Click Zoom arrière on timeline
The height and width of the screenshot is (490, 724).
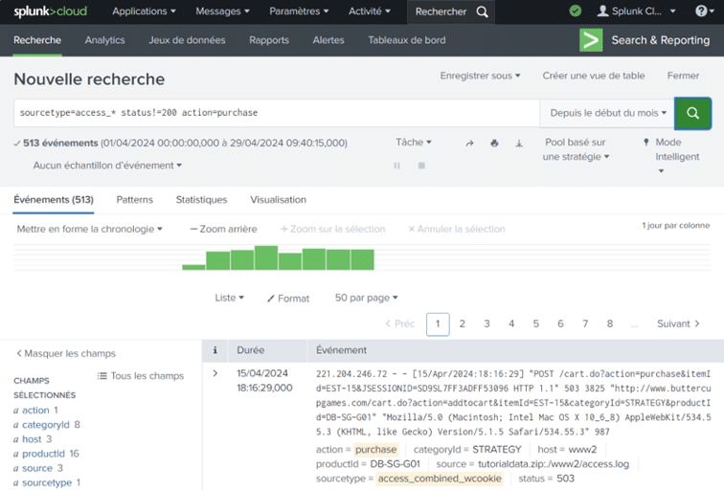(223, 229)
